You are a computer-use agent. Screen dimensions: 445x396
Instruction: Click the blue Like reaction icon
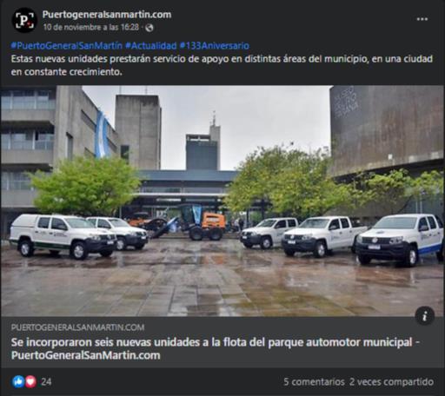18,381
